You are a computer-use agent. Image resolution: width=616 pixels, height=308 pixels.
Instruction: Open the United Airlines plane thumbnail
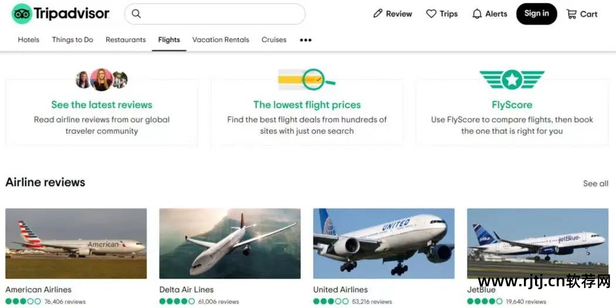point(384,243)
